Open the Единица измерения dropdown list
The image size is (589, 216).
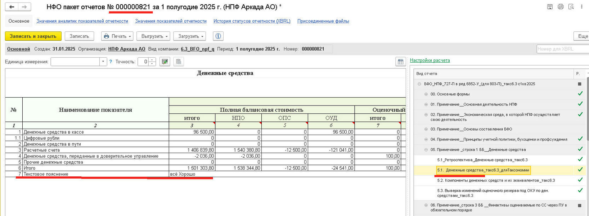[x=103, y=62]
